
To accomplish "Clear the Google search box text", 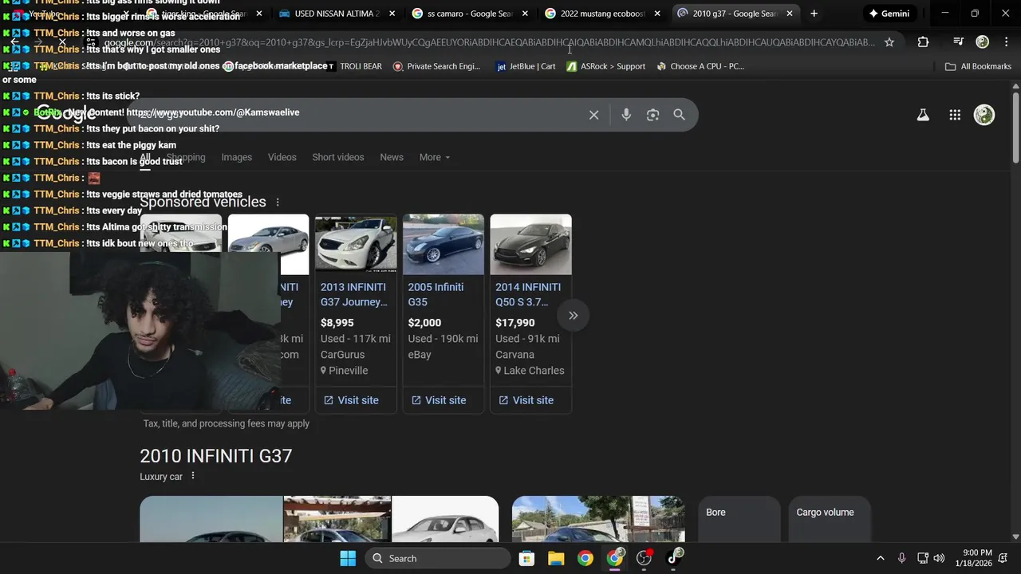I will (x=593, y=115).
